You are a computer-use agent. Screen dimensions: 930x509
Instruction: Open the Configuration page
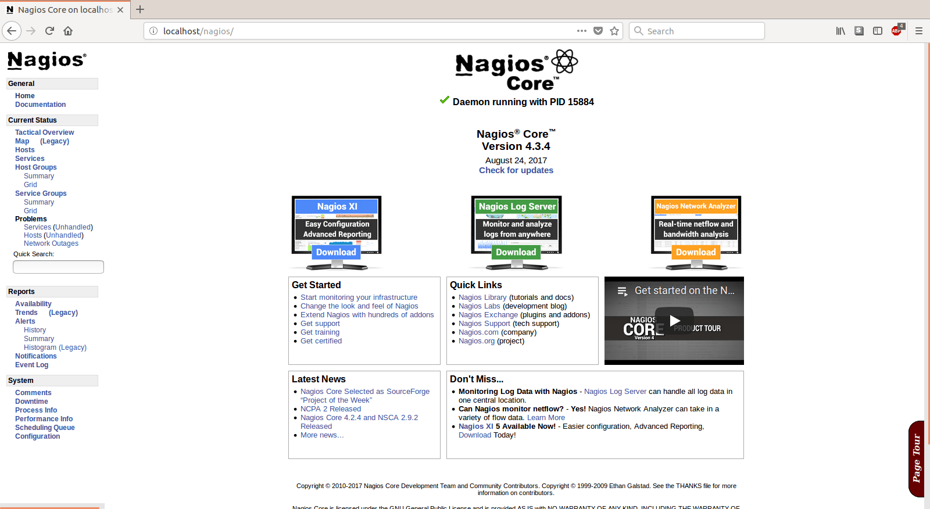37,436
